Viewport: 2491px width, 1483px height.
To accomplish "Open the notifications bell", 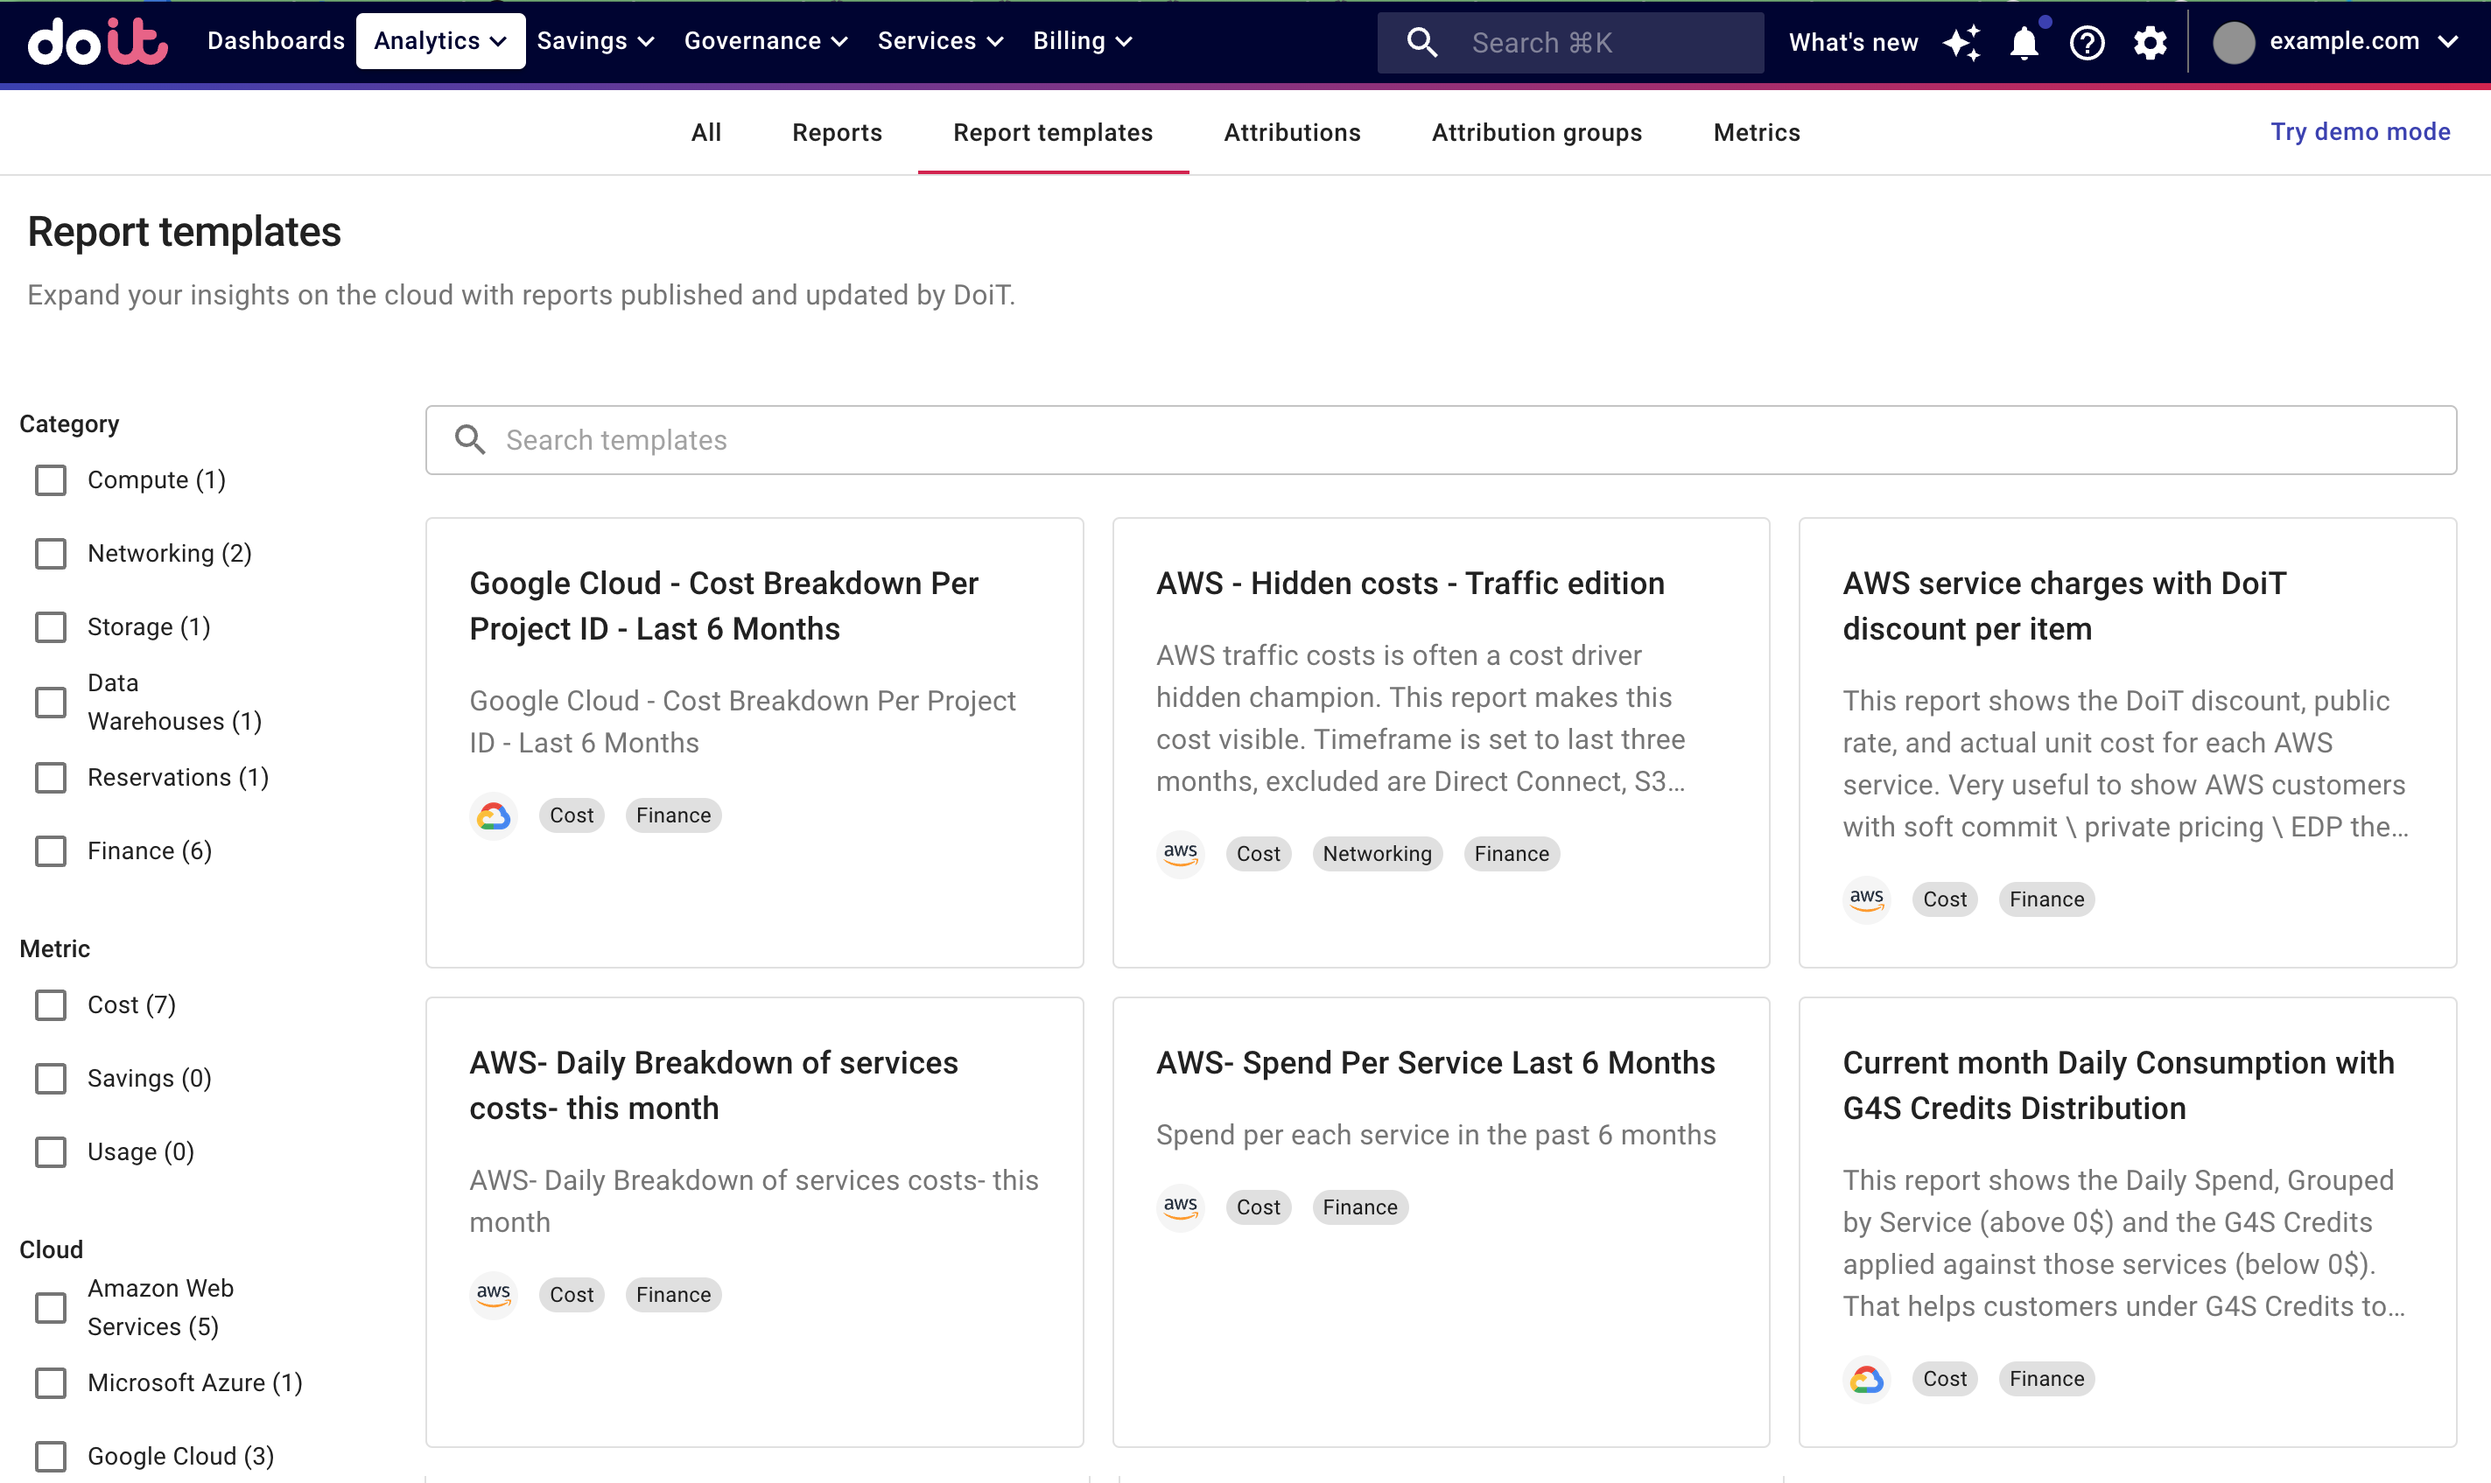I will (x=2024, y=42).
